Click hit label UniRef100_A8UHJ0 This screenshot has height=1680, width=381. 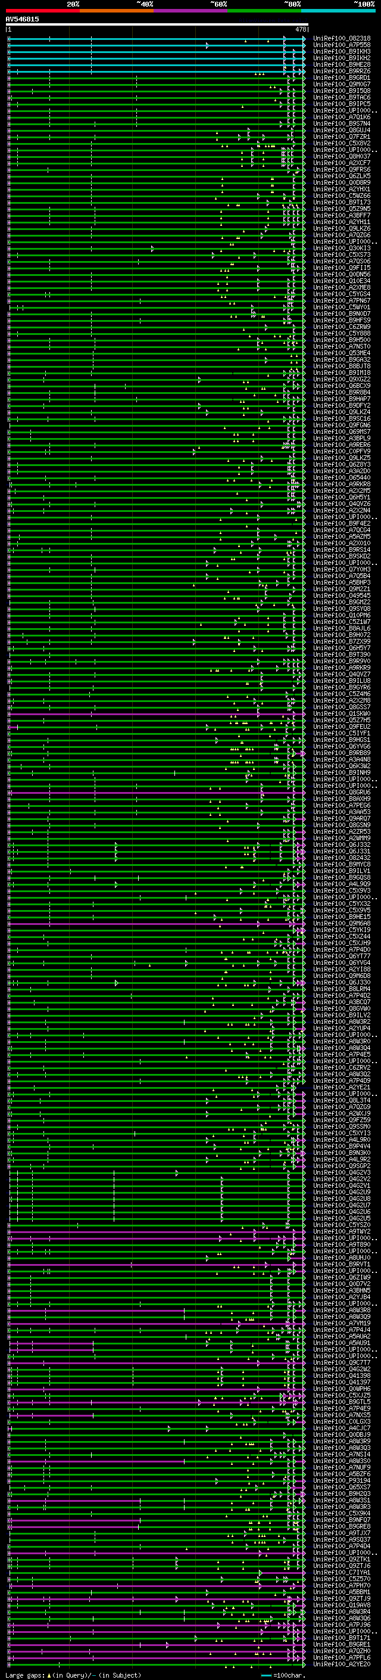[x=342, y=1257]
